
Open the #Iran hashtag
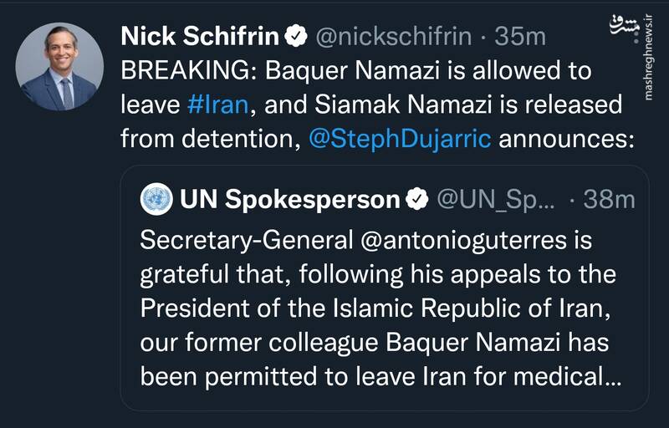(219, 105)
